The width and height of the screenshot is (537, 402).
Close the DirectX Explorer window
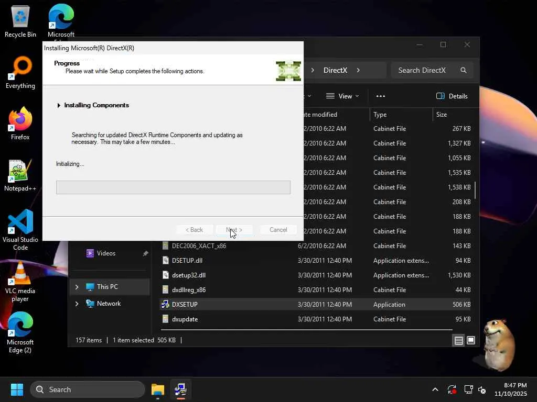tap(467, 45)
